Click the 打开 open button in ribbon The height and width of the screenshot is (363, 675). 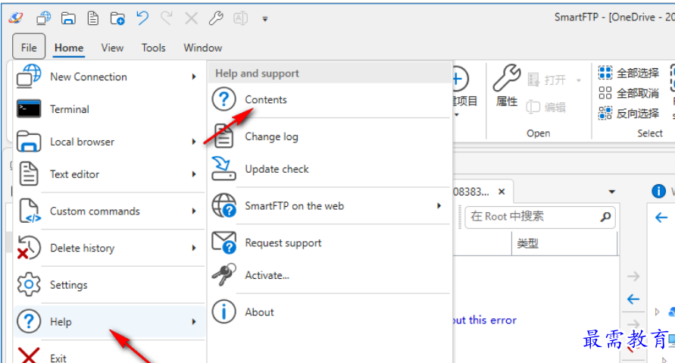click(x=547, y=80)
